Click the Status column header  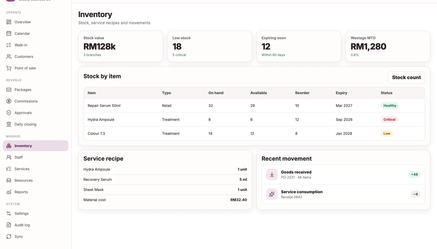(x=386, y=93)
